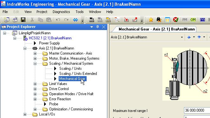Select the Mechanical Gear tree item
210x118 pixels.
coord(72,79)
